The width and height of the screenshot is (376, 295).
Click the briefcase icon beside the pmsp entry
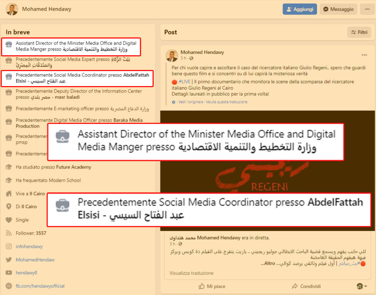[x=8, y=138]
